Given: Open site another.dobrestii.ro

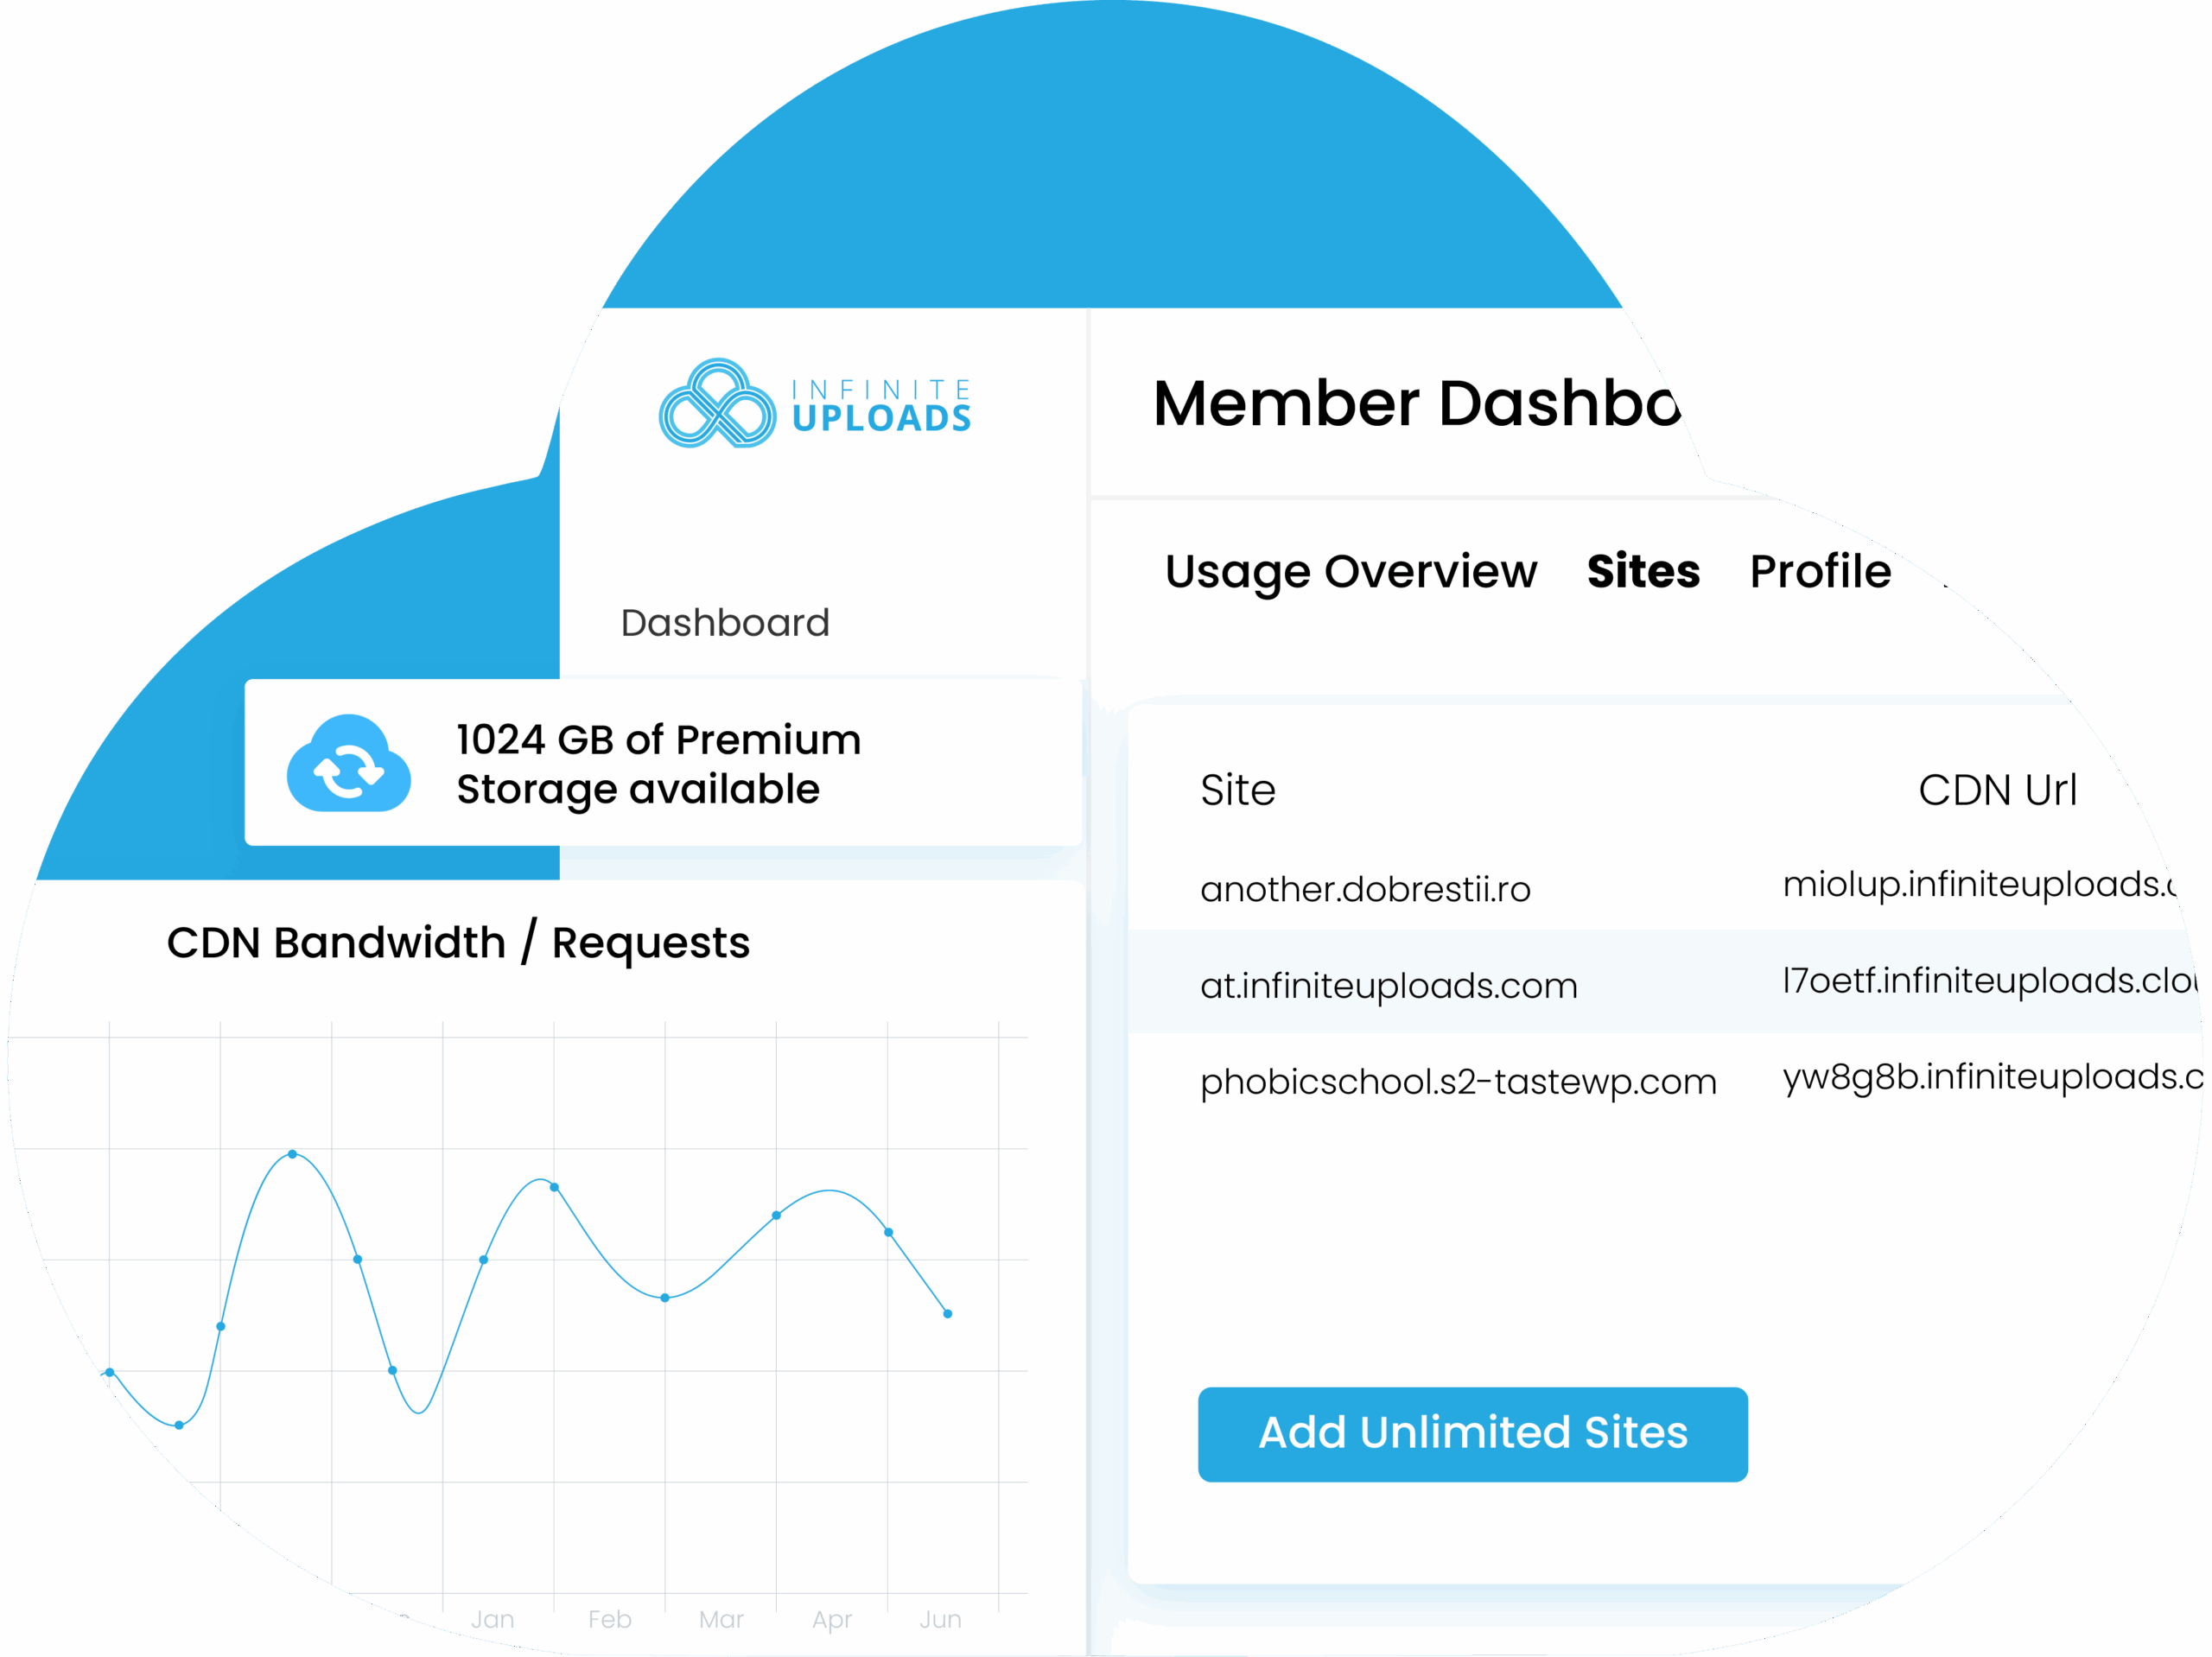Looking at the screenshot, I should click(x=1364, y=889).
